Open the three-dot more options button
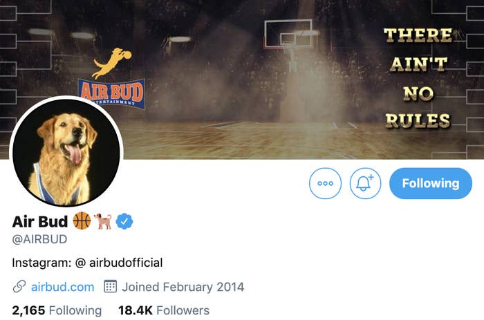 point(325,183)
